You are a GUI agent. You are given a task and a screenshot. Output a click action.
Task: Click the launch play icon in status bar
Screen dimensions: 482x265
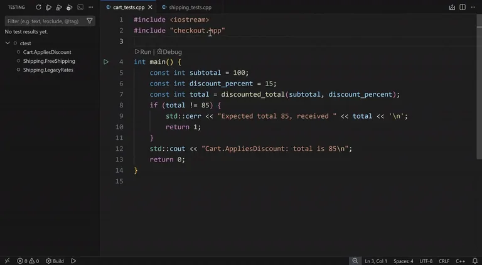(x=73, y=261)
